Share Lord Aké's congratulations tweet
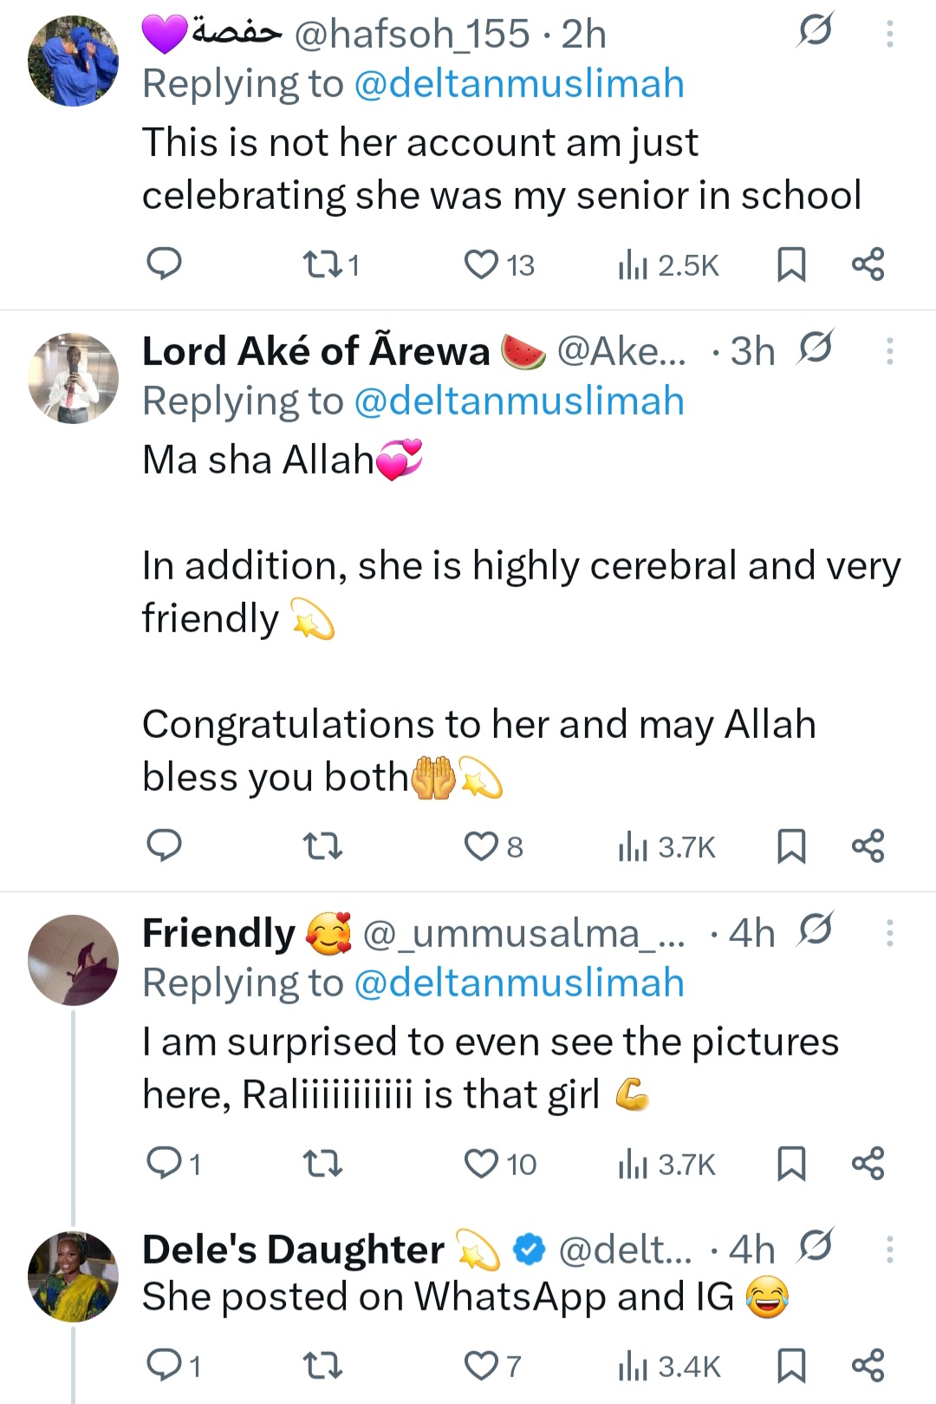The image size is (936, 1404). 868,846
